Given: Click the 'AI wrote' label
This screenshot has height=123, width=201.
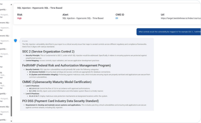Looking at the screenshot, I should tap(25, 41).
